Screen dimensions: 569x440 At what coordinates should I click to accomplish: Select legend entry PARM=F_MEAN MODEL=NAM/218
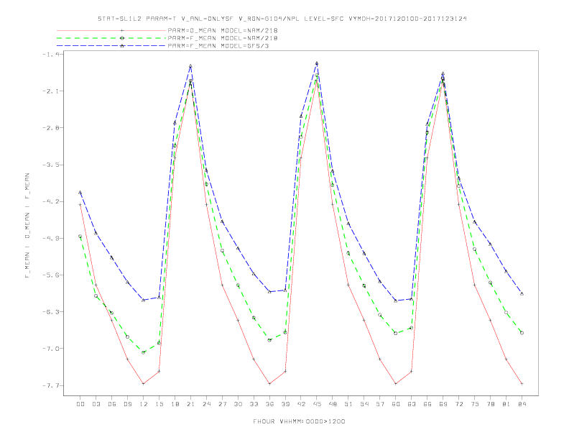pos(223,38)
